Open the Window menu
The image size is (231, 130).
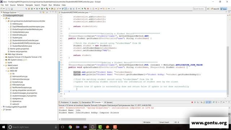57,5
